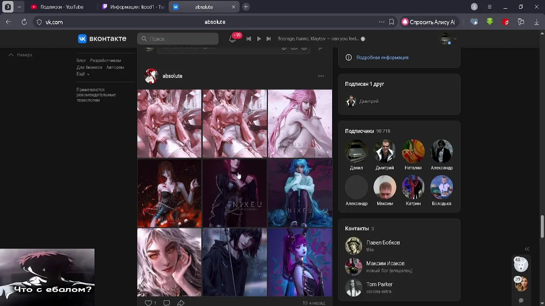Open the Авторам footer link
The height and width of the screenshot is (306, 545).
click(x=115, y=67)
